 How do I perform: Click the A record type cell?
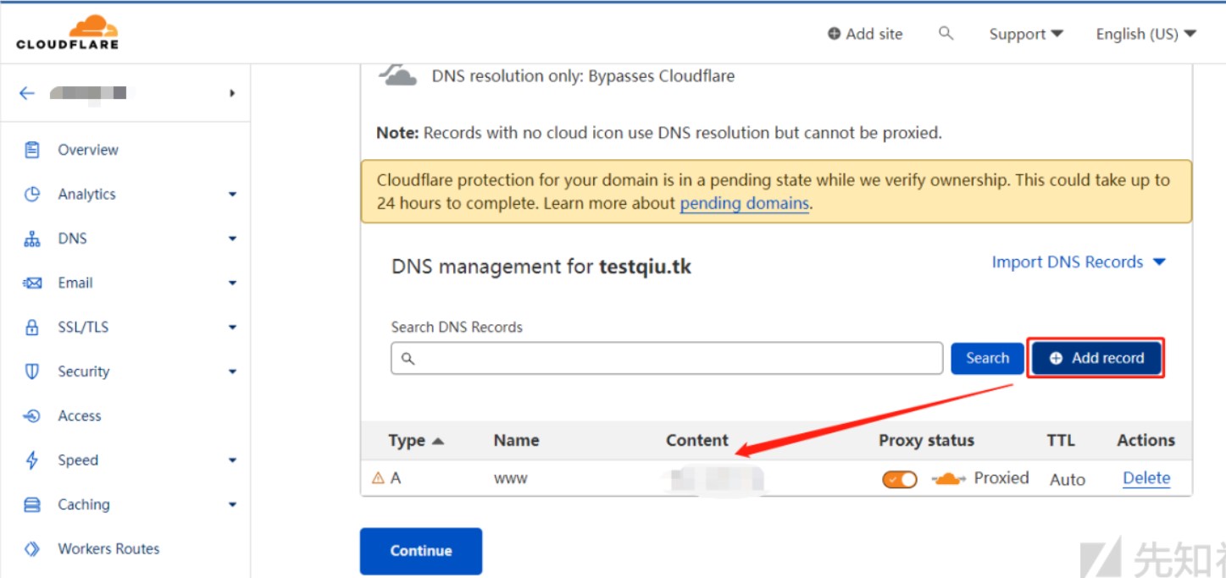click(396, 478)
